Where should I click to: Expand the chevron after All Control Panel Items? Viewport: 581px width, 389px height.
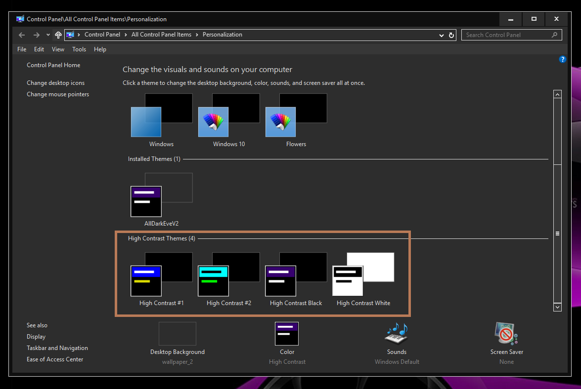[x=197, y=35]
